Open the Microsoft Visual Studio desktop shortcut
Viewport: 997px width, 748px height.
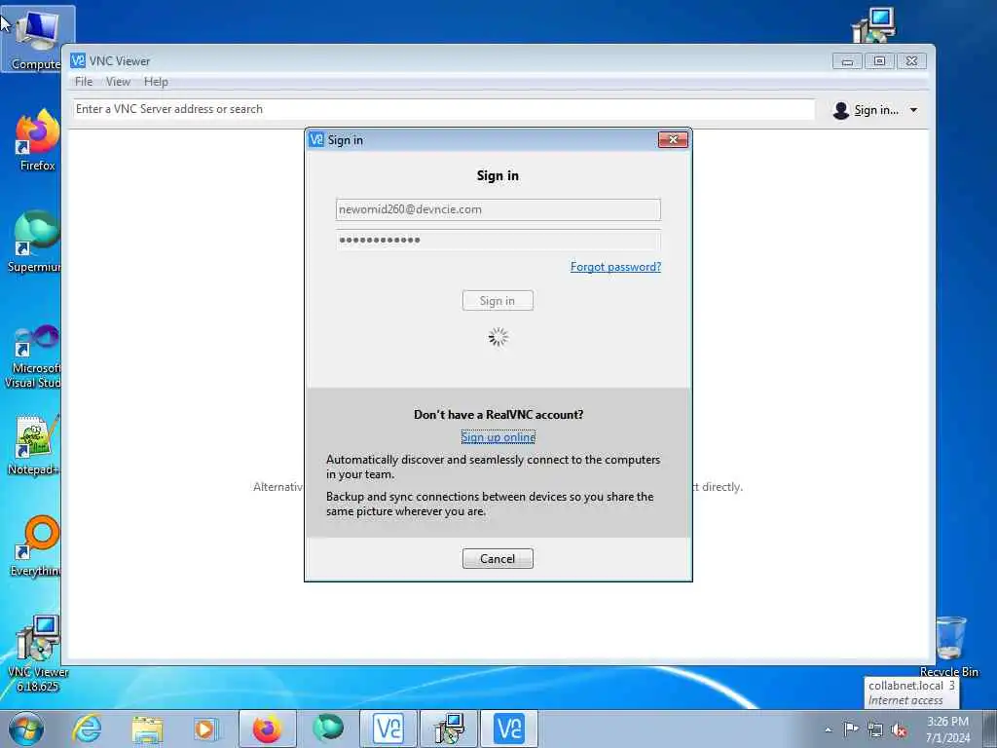pyautogui.click(x=33, y=356)
